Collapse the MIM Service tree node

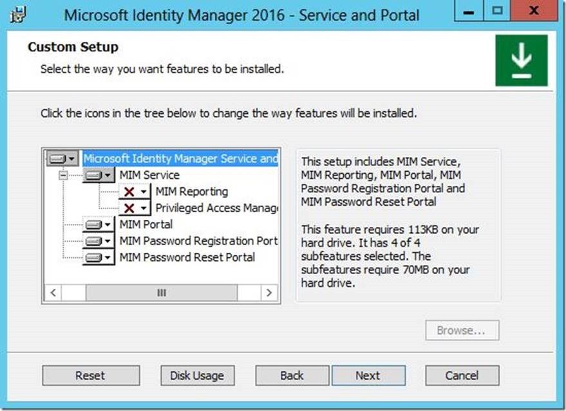coord(63,175)
